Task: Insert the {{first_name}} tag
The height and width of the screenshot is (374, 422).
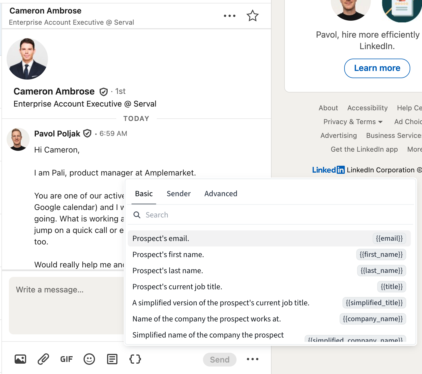Action: point(381,255)
